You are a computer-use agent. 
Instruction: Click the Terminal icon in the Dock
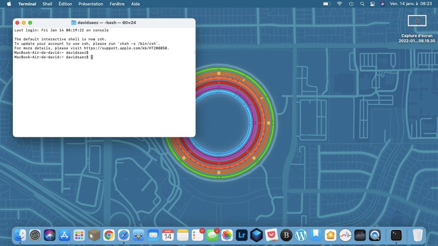tap(397, 235)
